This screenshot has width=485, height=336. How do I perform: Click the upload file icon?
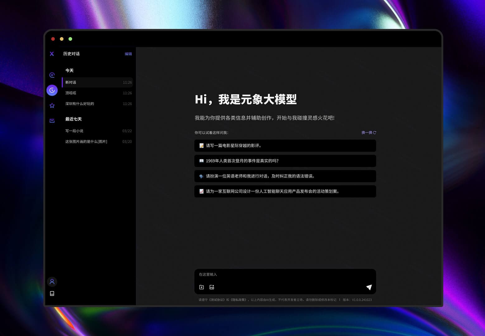point(201,287)
